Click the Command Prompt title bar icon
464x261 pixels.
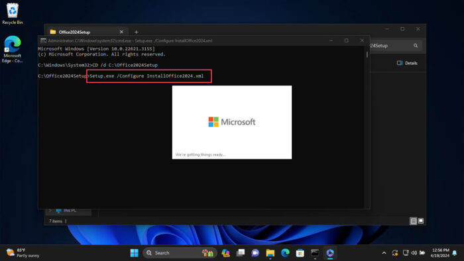pos(43,40)
